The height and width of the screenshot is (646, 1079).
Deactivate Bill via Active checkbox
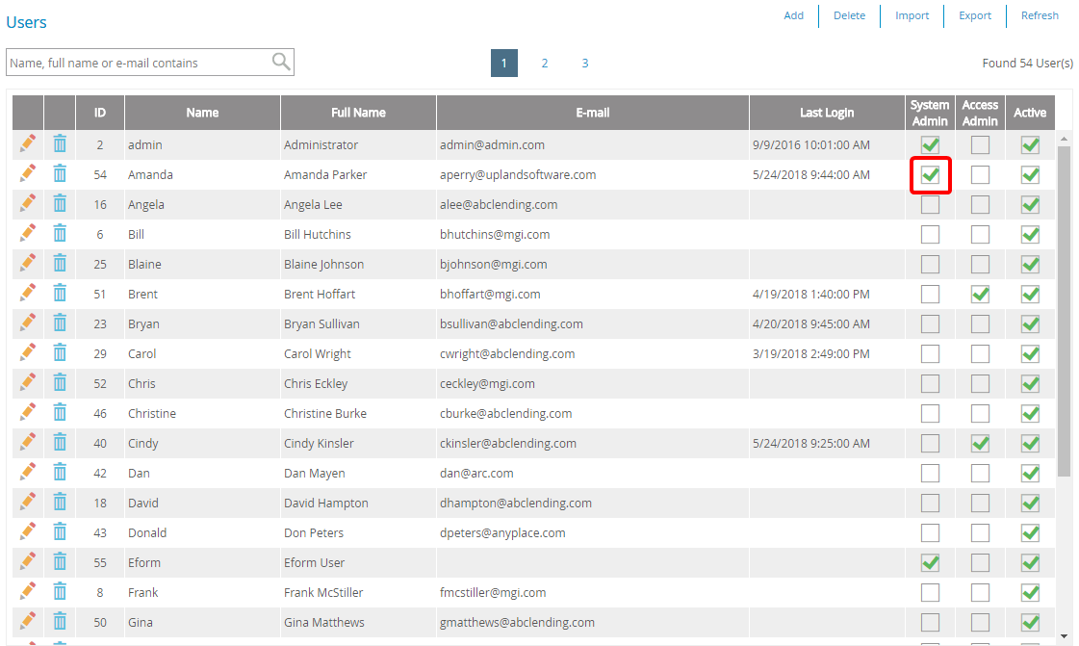[1030, 235]
